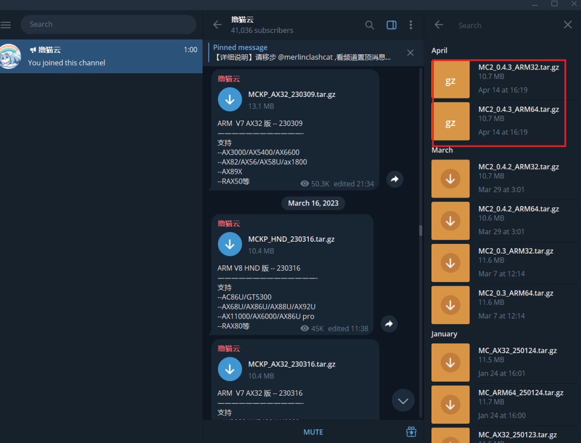Image resolution: width=581 pixels, height=443 pixels.
Task: Click the MC2_0.4.2_ARM64.tar.gz file name
Action: click(x=519, y=209)
